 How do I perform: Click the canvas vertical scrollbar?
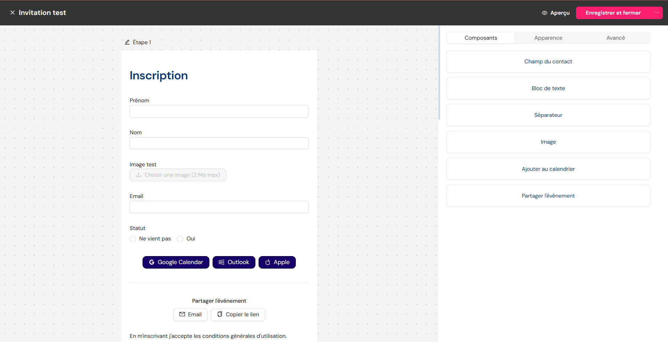439,73
